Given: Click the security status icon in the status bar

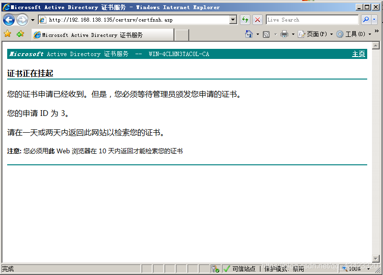Looking at the screenshot, I should [215, 269].
